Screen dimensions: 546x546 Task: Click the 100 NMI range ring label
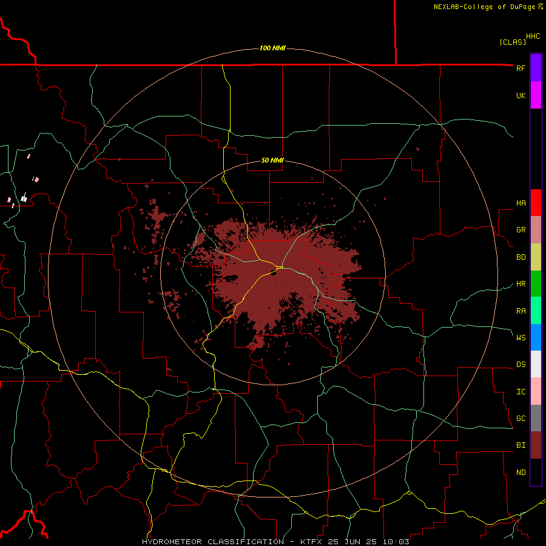pos(272,48)
